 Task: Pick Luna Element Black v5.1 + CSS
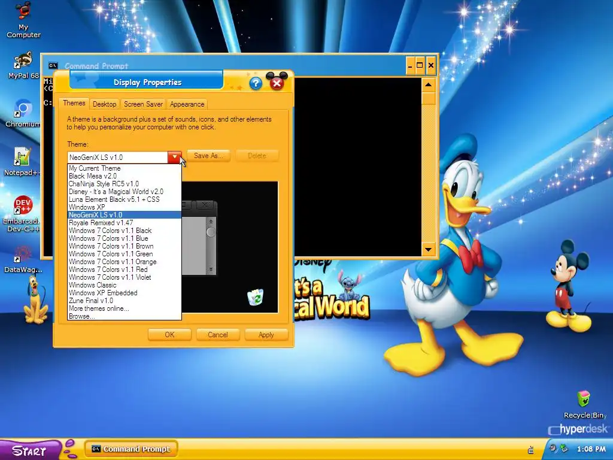[125, 199]
